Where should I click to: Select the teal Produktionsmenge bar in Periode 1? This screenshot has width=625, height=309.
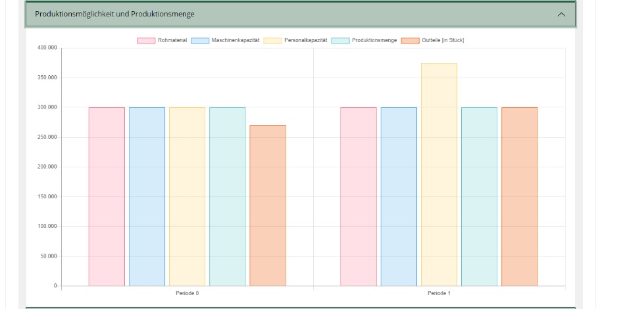pyautogui.click(x=480, y=197)
